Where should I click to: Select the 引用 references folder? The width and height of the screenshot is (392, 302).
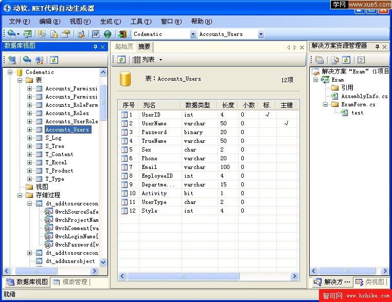347,88
